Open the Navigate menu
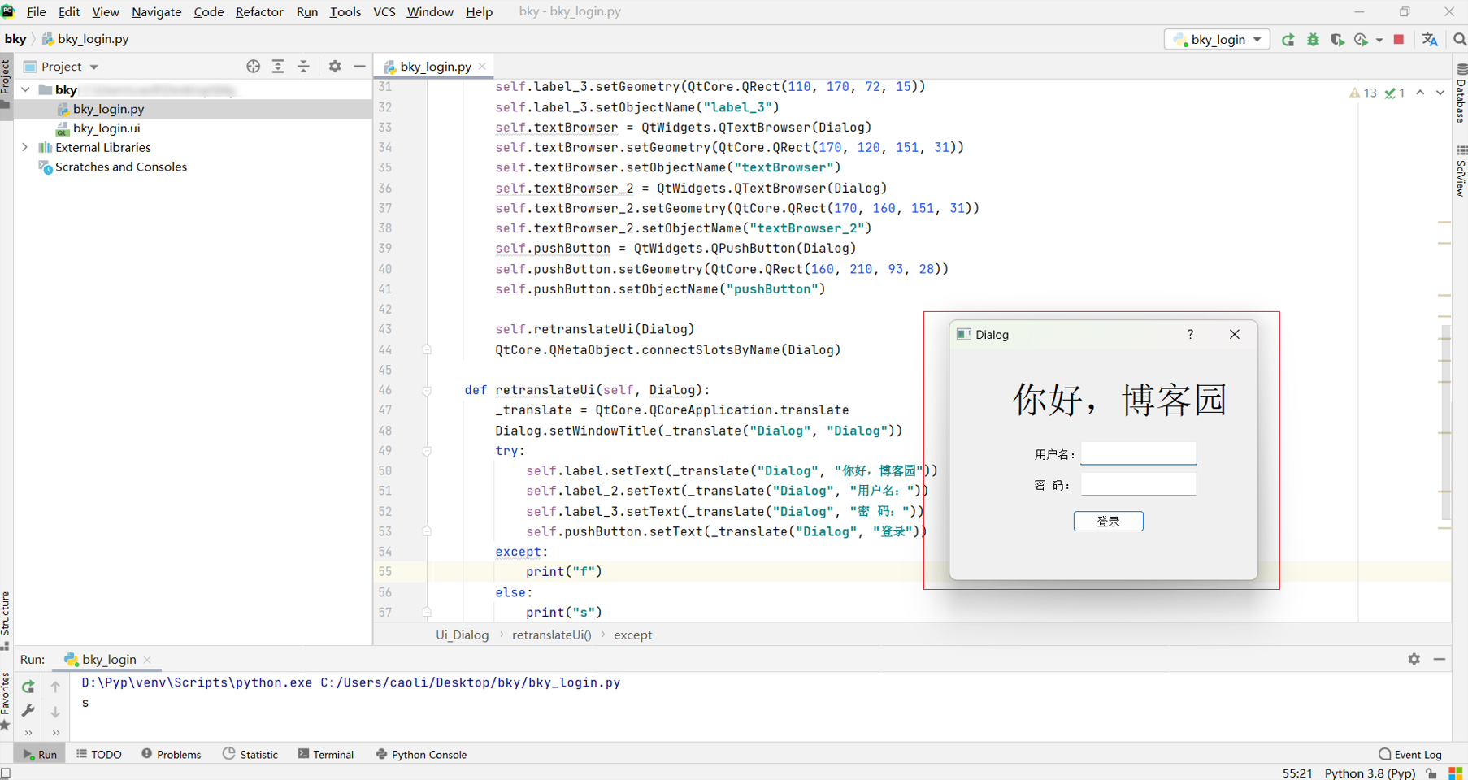The width and height of the screenshot is (1468, 780). (x=156, y=12)
